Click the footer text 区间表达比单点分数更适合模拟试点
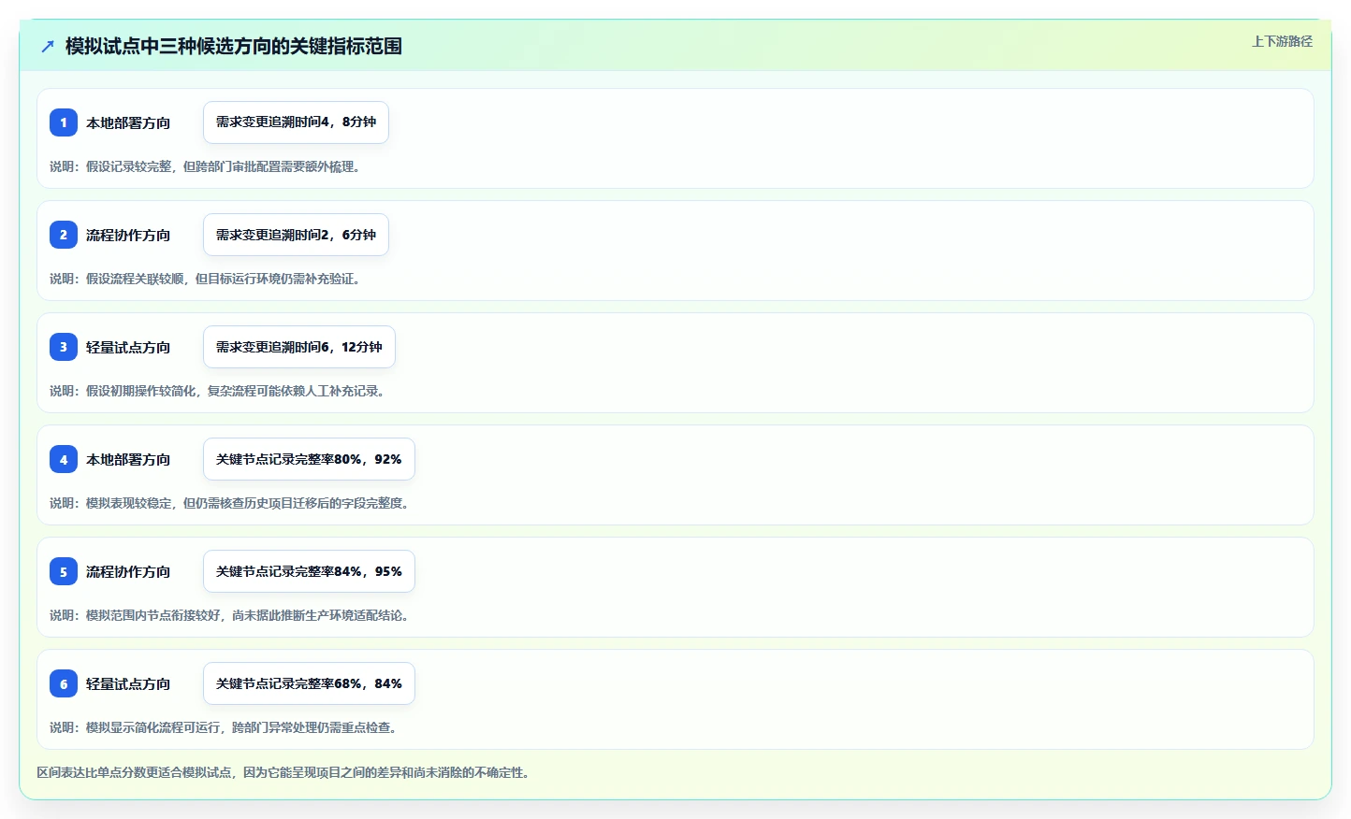 pyautogui.click(x=134, y=772)
